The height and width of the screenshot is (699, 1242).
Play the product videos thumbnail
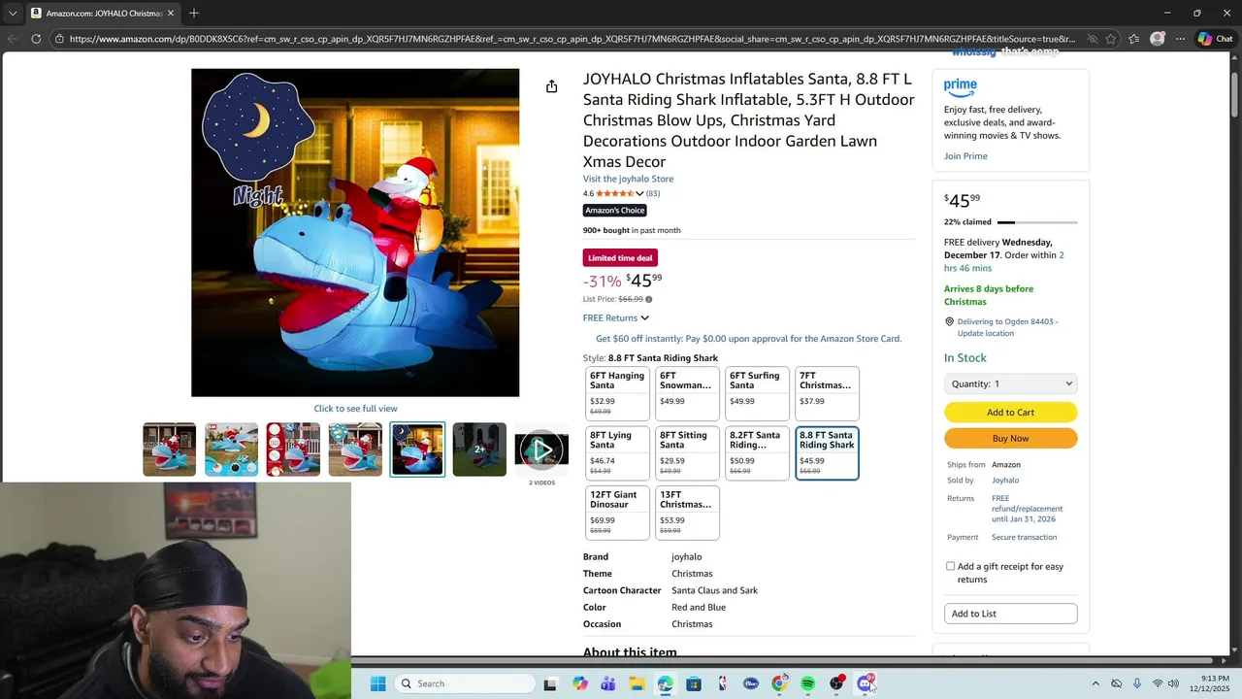tap(541, 449)
